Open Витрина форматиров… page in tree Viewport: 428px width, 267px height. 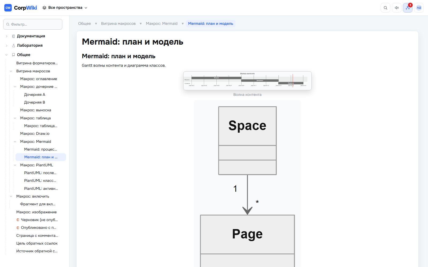37,63
